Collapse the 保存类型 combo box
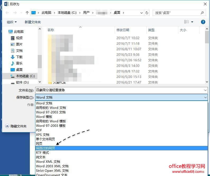This screenshot has width=210, height=176. coord(205,98)
